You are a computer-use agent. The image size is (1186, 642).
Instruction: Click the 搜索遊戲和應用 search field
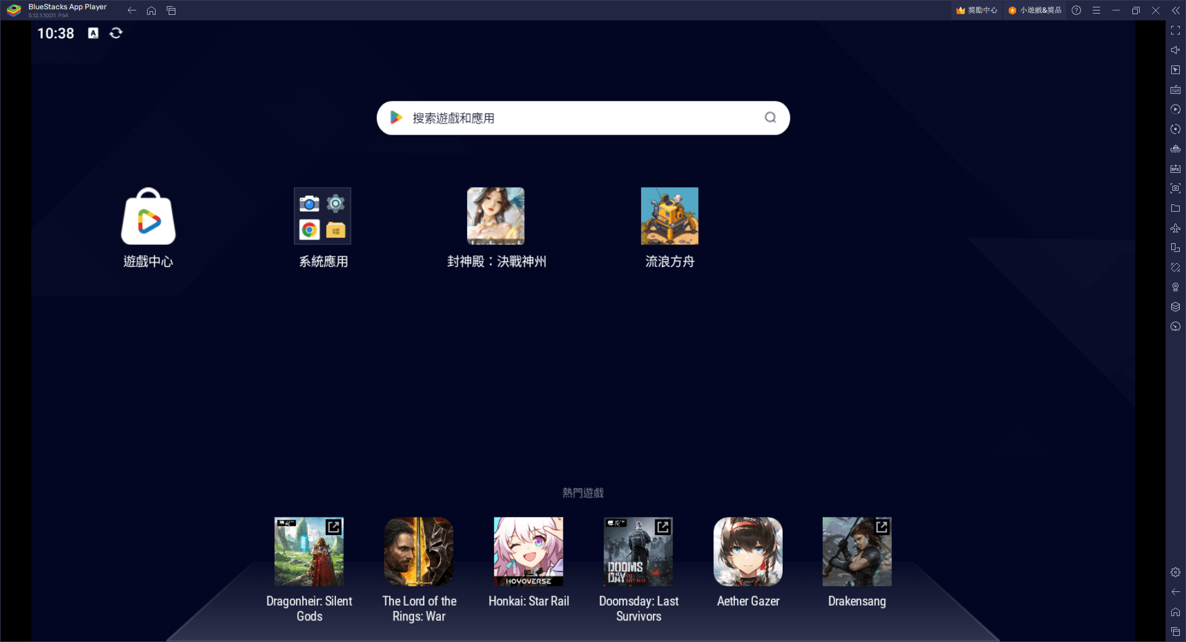(583, 118)
